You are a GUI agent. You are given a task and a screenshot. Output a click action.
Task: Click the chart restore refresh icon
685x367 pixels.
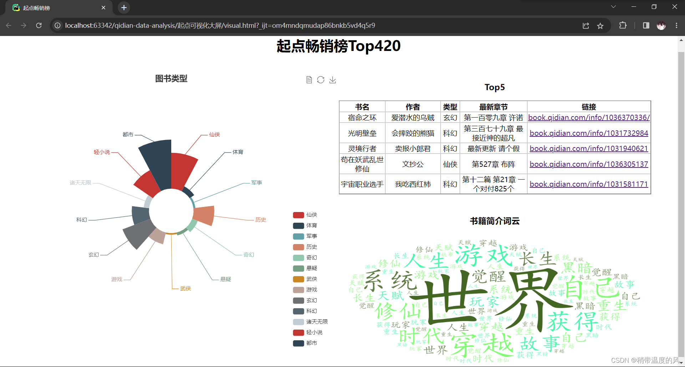pos(321,80)
